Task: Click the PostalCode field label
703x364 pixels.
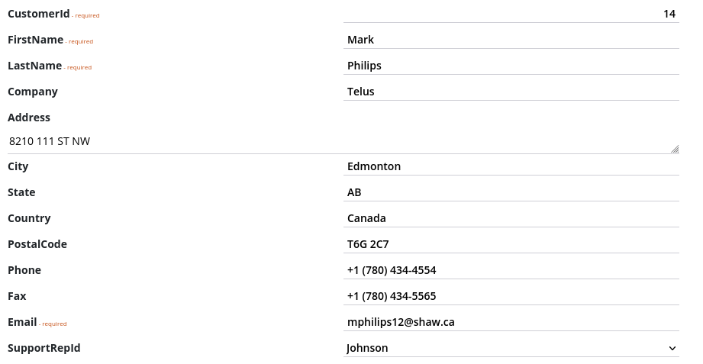Action: [37, 244]
